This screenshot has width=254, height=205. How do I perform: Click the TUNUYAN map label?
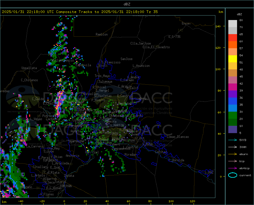tap(65, 186)
